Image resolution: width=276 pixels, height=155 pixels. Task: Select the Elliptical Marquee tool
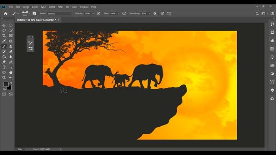tap(11, 25)
